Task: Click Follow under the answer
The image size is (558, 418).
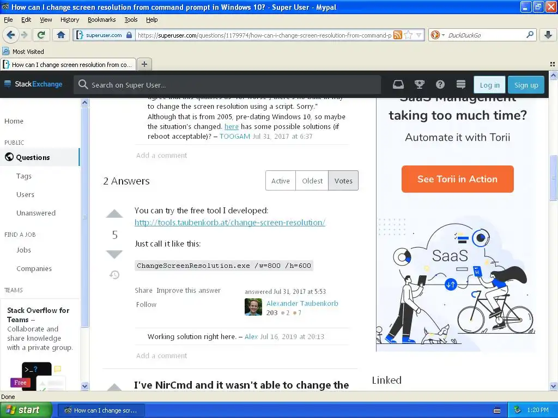Action: click(x=146, y=305)
